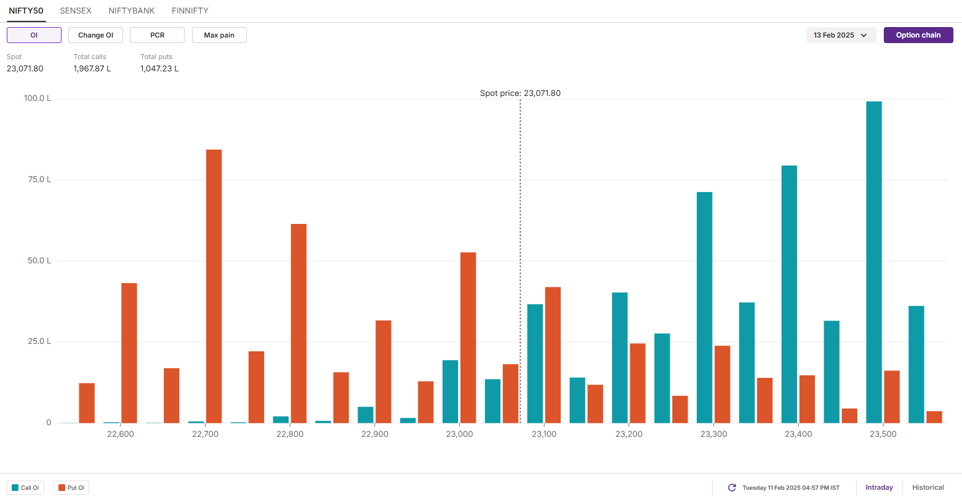Click the 23,300 call OI bar
This screenshot has width=962, height=499.
pos(705,308)
